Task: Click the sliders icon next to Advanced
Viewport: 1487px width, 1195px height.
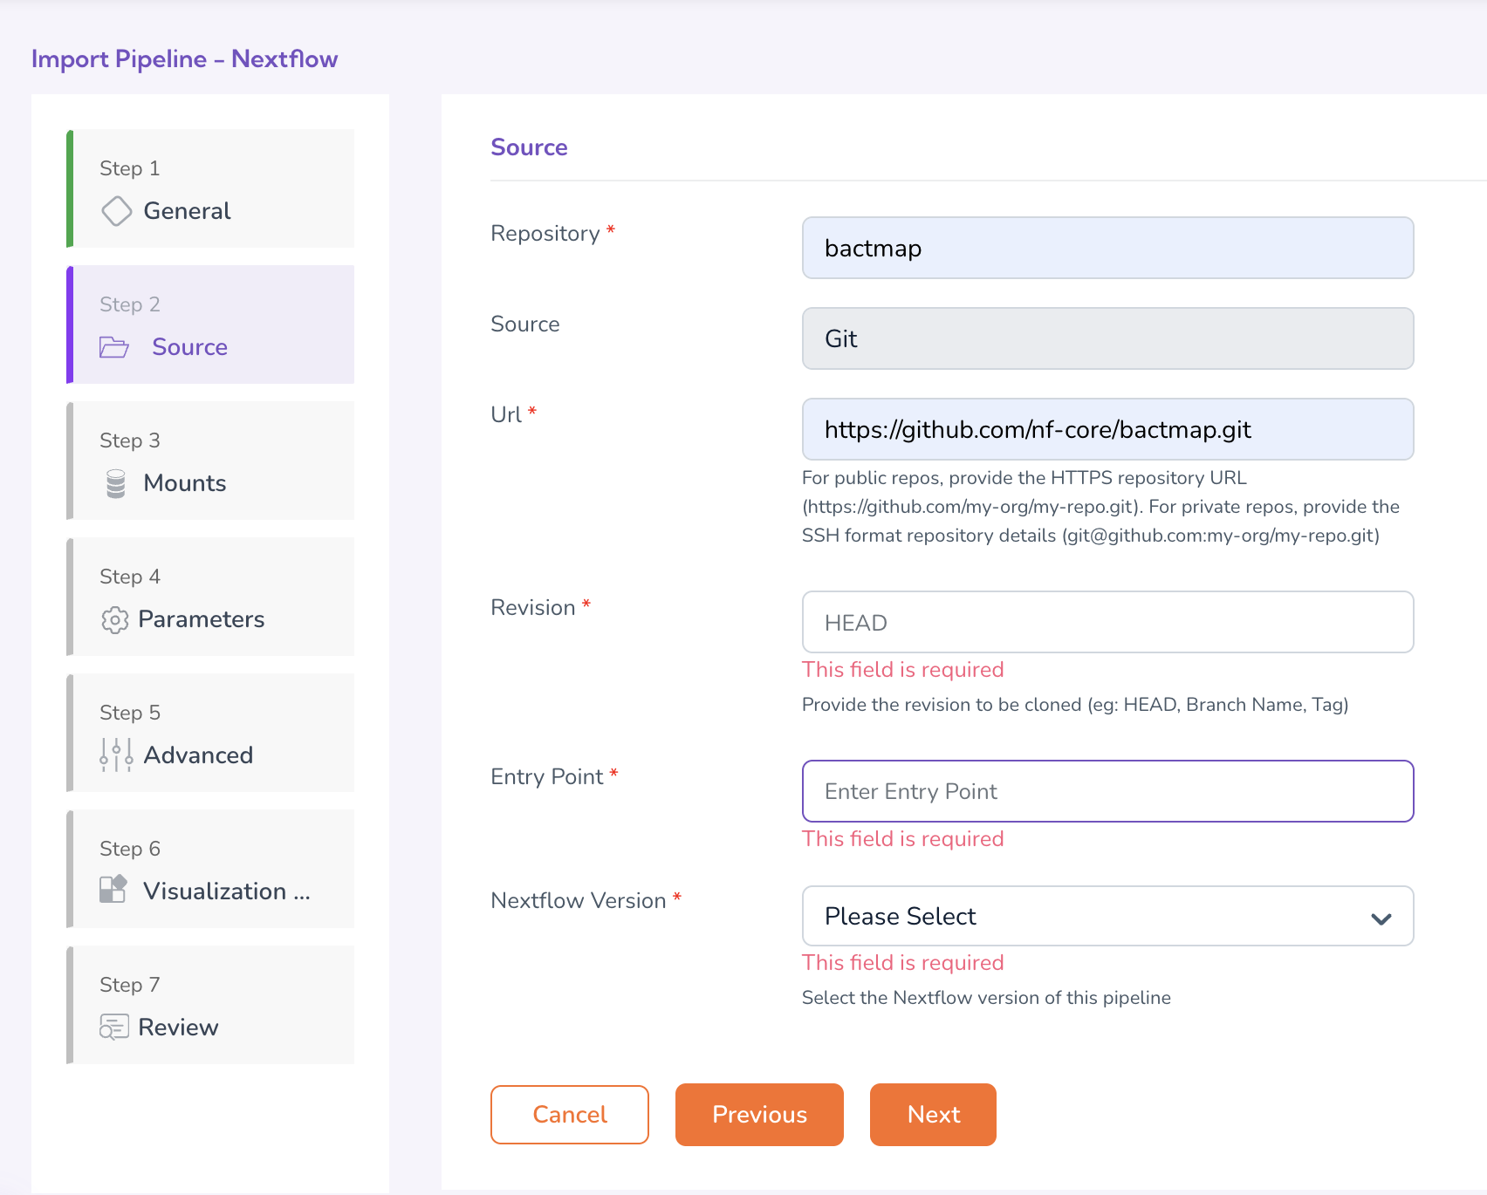Action: coord(116,755)
